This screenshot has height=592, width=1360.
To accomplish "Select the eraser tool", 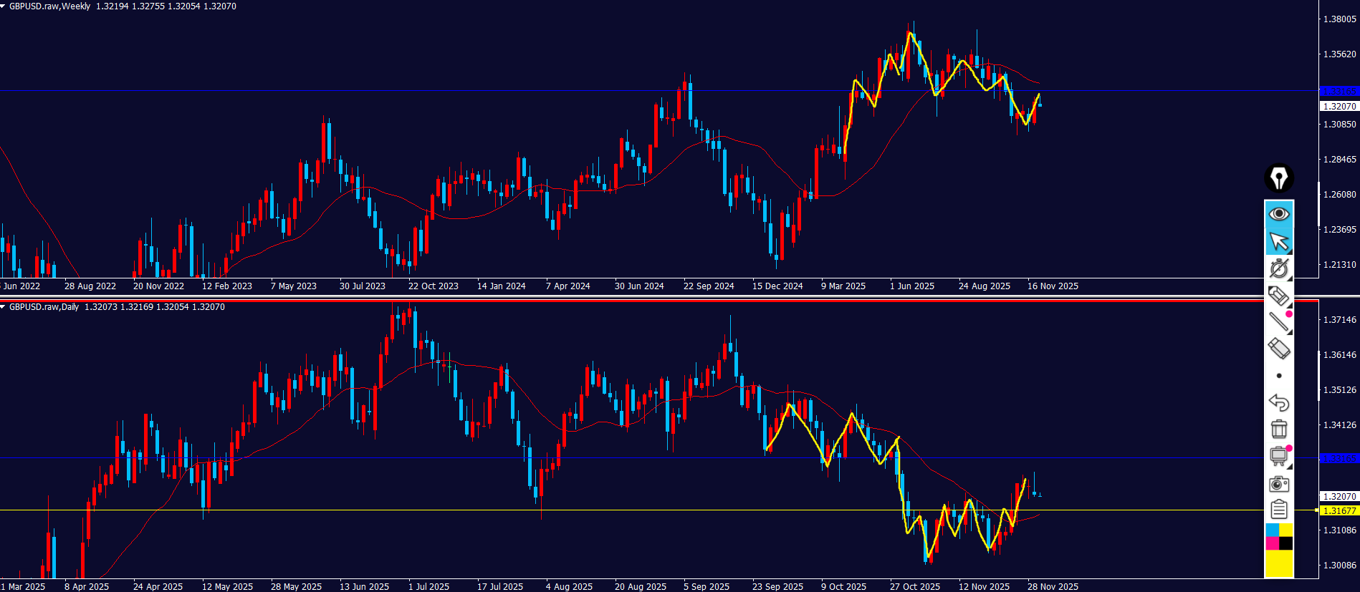I will click(1278, 349).
